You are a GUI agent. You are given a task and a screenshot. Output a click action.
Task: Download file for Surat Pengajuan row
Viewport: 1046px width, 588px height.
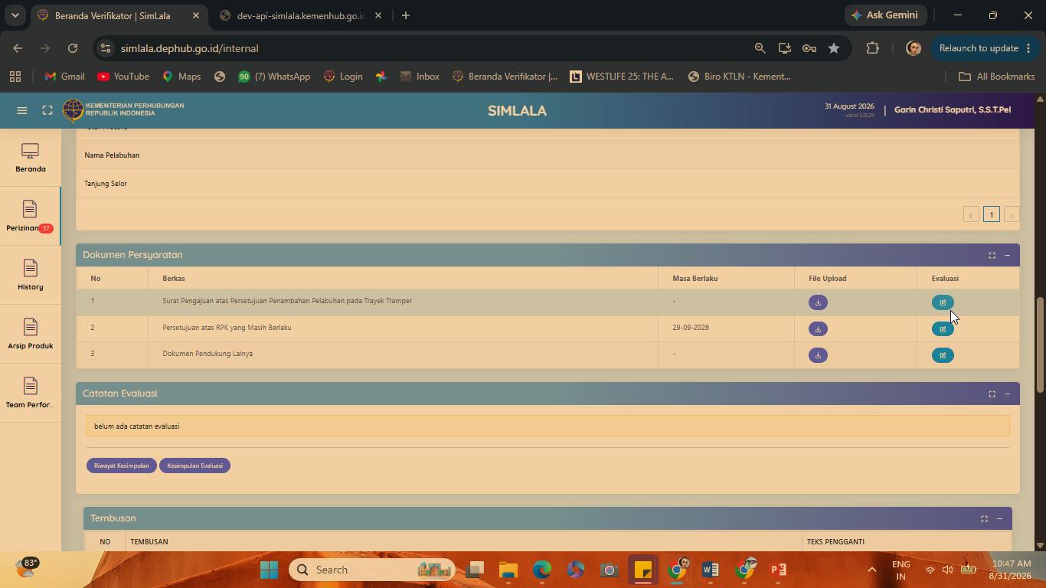tap(818, 302)
